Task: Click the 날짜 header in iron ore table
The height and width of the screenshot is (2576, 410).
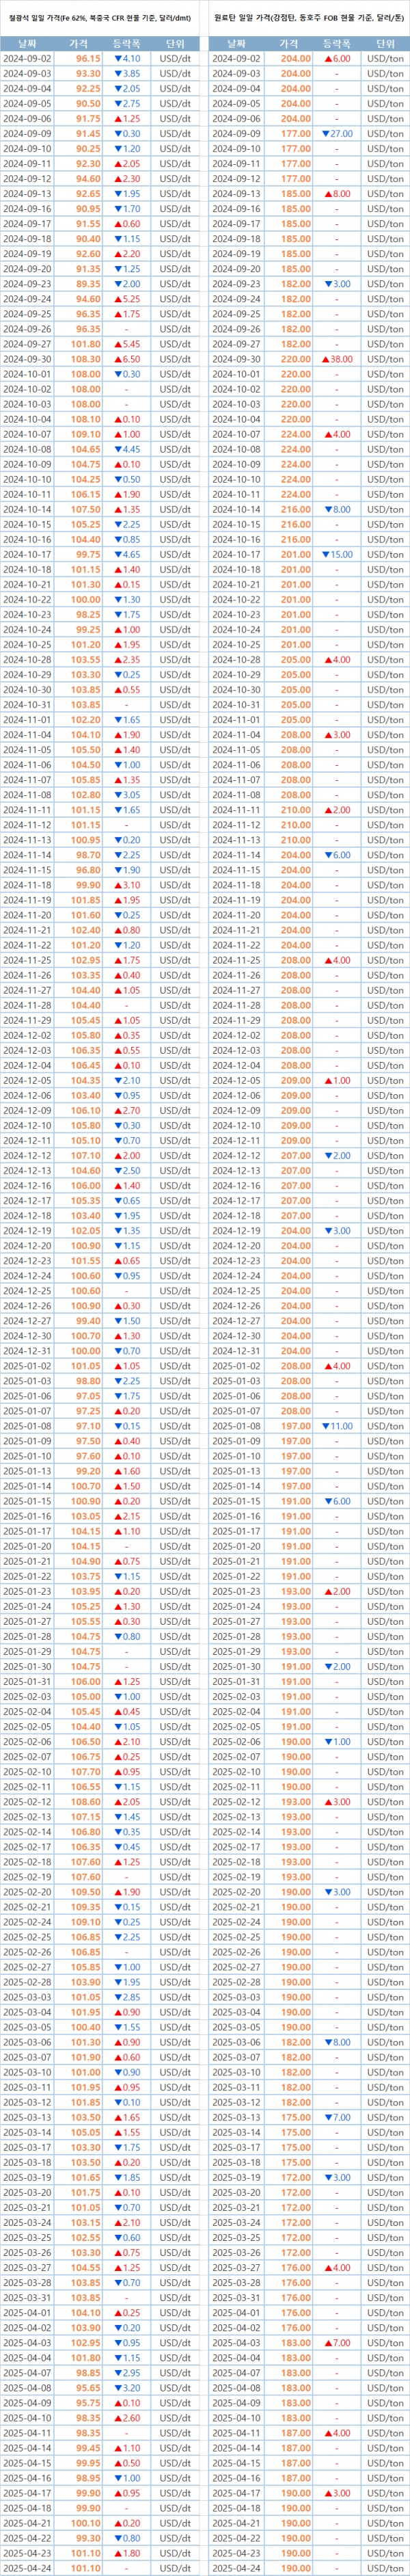Action: coord(27,44)
